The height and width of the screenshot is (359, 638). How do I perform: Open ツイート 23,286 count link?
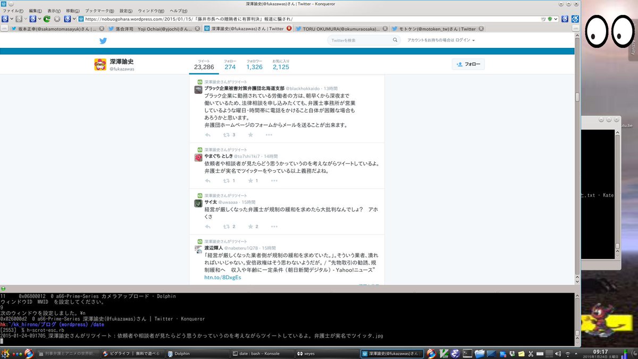tap(204, 65)
